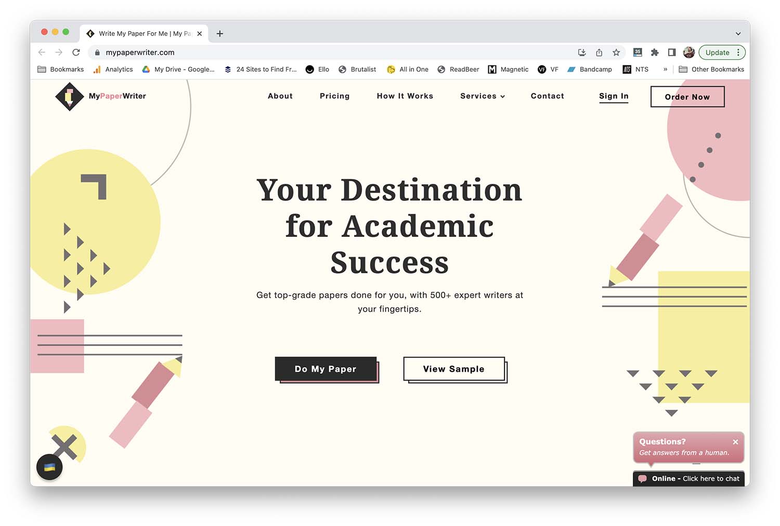Viewport: 780px width, 526px height.
Task: Toggle the browser side panel icon
Action: point(672,52)
